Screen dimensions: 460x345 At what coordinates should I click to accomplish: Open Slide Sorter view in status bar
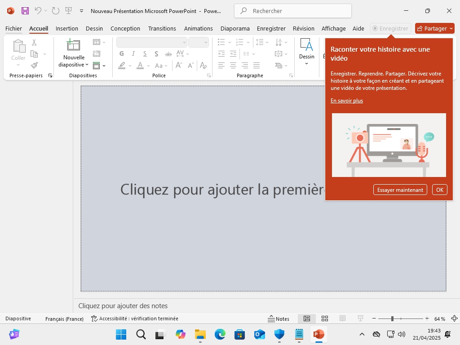(x=325, y=318)
